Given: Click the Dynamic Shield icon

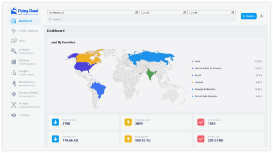Looking at the screenshot, I should click(x=14, y=94).
